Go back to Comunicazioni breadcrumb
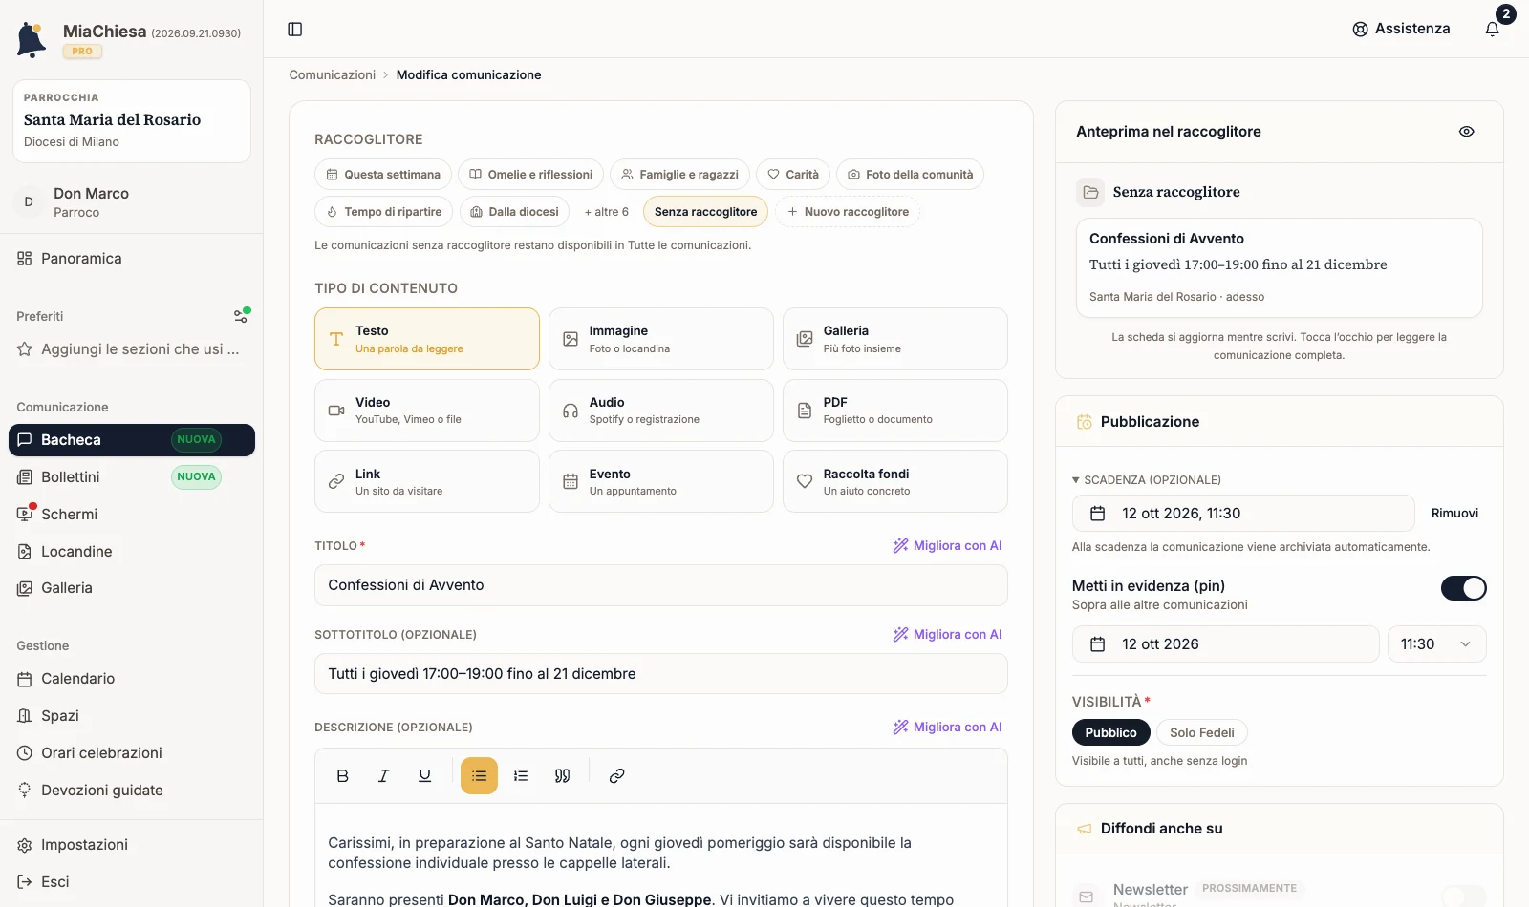The image size is (1529, 907). [x=333, y=75]
